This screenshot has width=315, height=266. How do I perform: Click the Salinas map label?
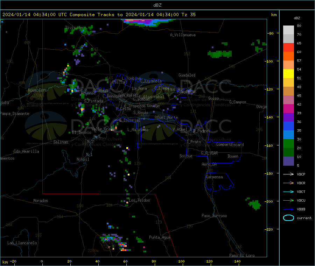[x=61, y=142]
